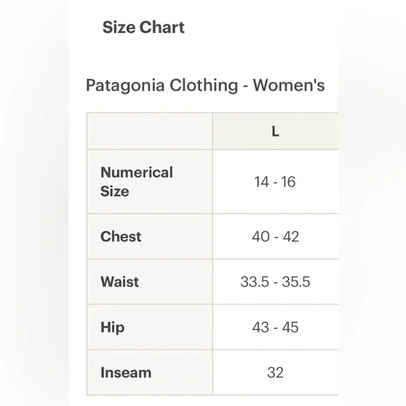Click the word Patagonia in the title
406x406 pixels.
(125, 85)
